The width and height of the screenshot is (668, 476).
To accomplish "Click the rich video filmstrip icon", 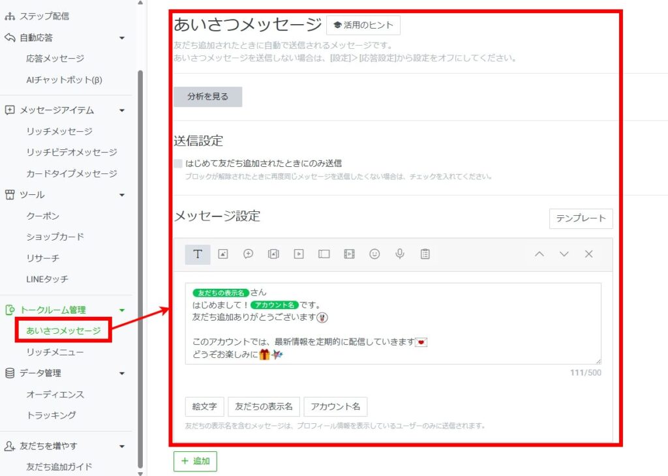I will coord(349,254).
